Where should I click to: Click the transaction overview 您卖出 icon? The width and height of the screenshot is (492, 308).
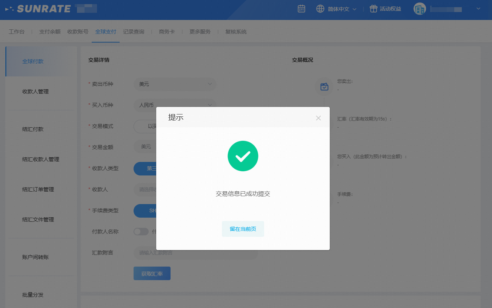point(324,87)
